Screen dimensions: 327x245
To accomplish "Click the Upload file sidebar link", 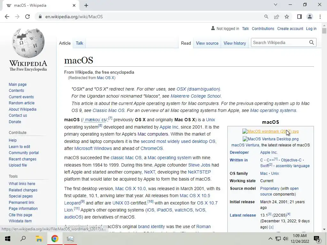I will (x=18, y=165).
